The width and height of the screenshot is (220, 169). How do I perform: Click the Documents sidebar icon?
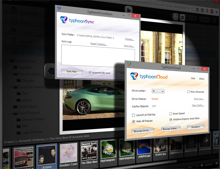tap(14, 10)
